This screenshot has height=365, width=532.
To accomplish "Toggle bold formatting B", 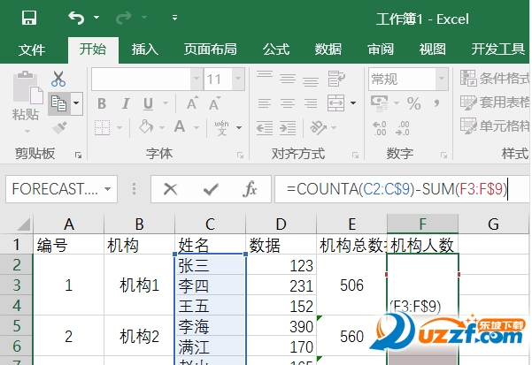I will [102, 104].
